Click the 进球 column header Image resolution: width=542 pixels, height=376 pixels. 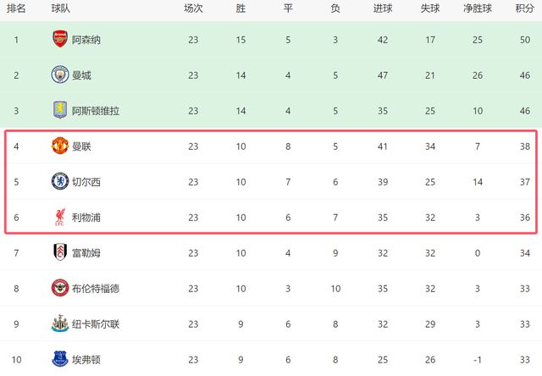pos(382,8)
